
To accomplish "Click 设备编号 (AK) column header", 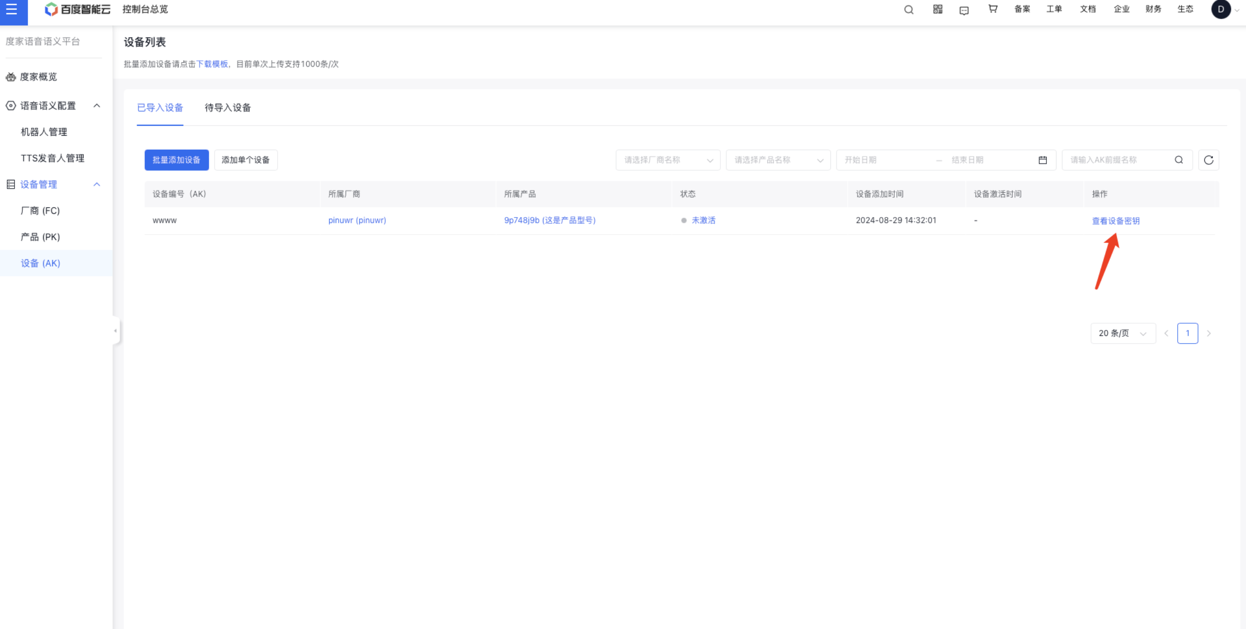I will tap(179, 194).
